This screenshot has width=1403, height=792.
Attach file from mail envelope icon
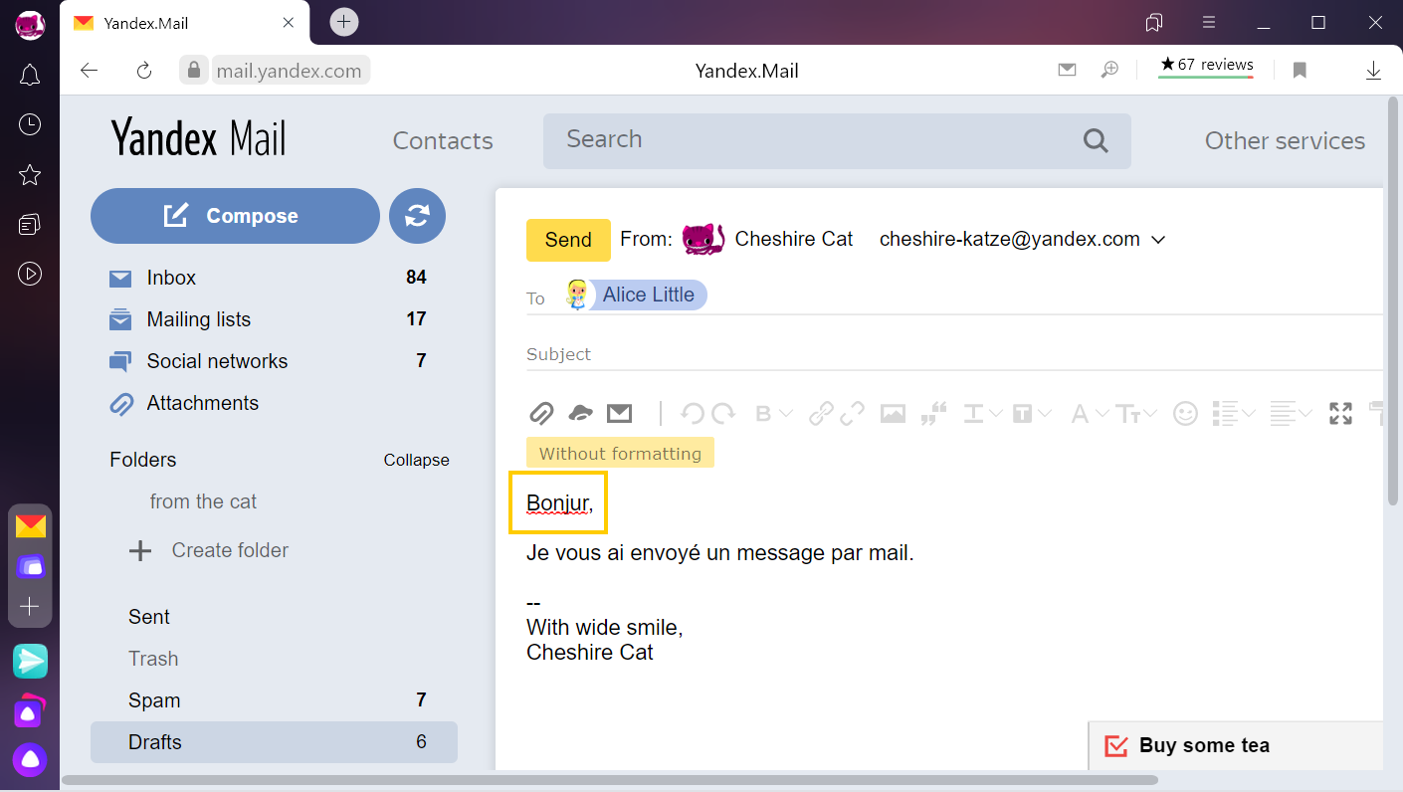point(620,413)
